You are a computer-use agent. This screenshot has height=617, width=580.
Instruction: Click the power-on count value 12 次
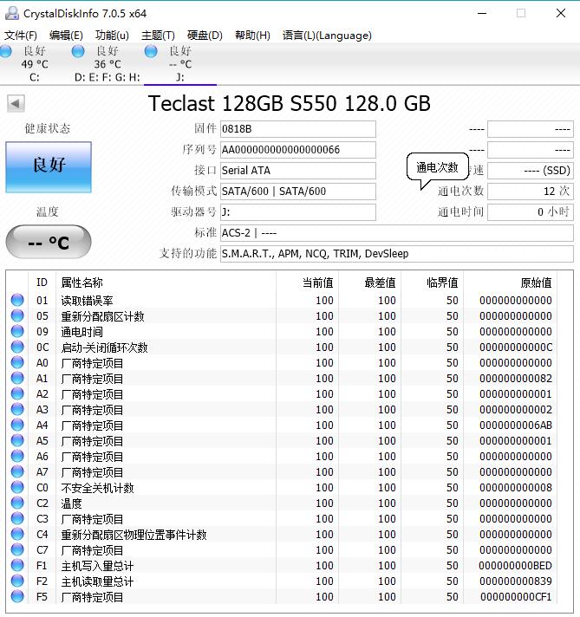[531, 192]
